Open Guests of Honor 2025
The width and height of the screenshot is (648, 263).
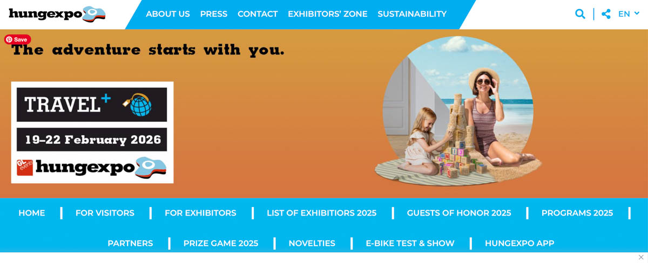(x=459, y=213)
